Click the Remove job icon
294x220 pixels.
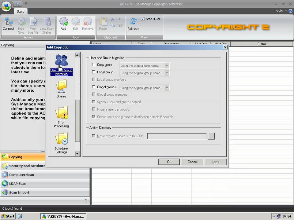[88, 24]
